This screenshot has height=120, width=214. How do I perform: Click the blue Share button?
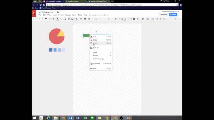[x=173, y=14]
